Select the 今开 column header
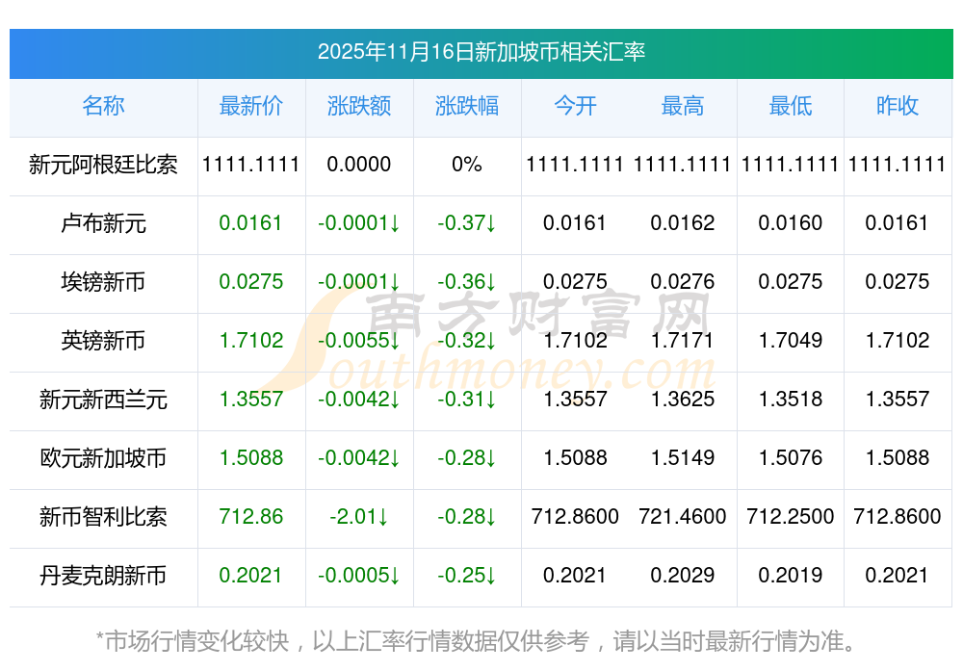This screenshot has height=671, width=963. 575,106
